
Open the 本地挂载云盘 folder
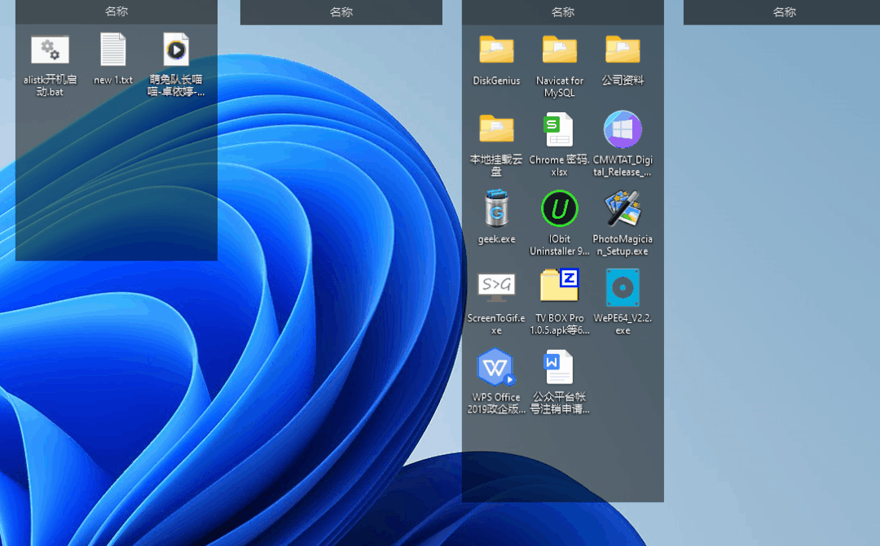click(x=496, y=129)
